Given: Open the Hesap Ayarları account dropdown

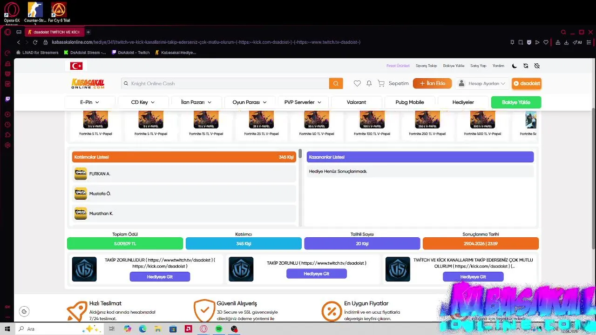Looking at the screenshot, I should pos(482,83).
